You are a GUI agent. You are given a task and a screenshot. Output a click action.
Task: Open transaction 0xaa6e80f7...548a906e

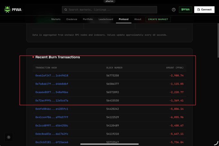click(52, 92)
